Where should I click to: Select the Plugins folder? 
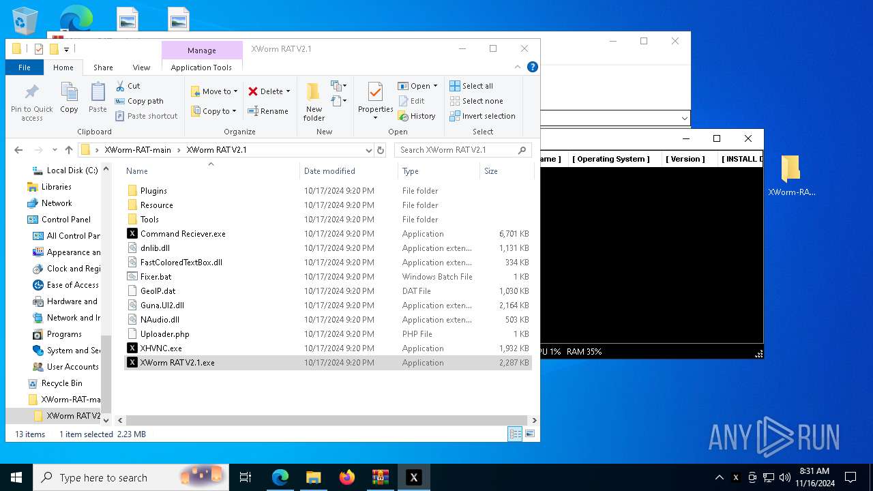(x=153, y=191)
